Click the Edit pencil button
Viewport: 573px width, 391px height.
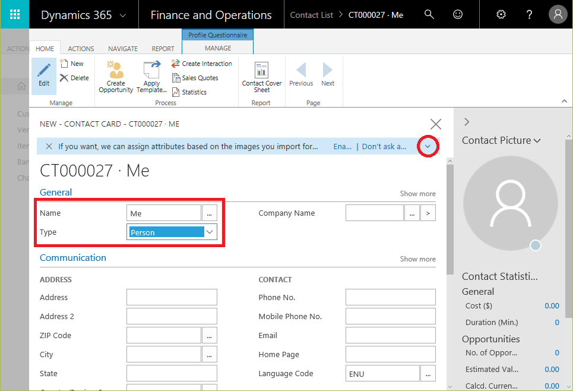(44, 76)
